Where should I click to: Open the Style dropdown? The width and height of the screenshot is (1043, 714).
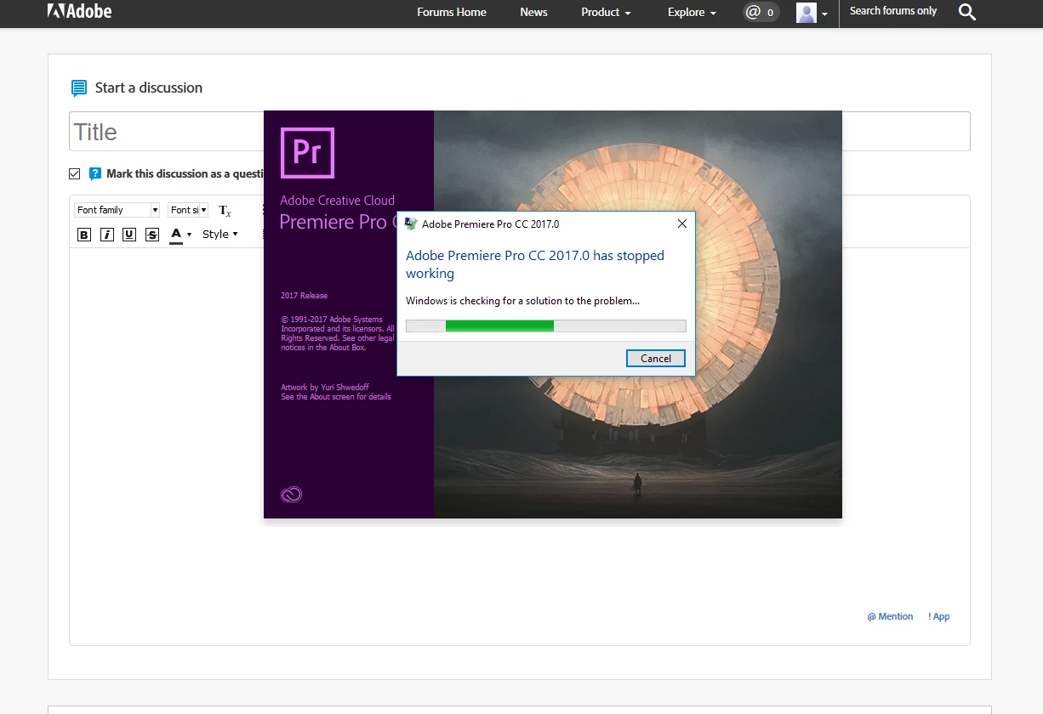point(220,234)
